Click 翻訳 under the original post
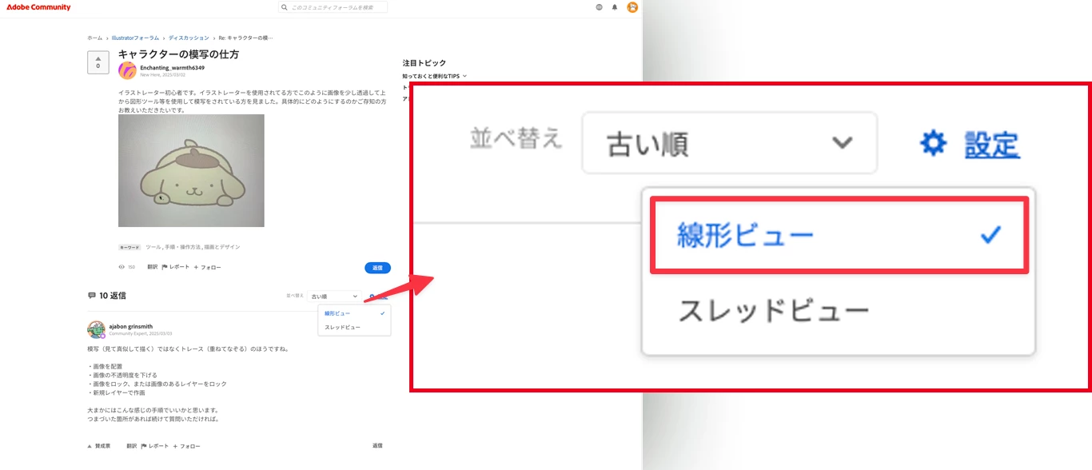The height and width of the screenshot is (470, 1092). tap(152, 267)
